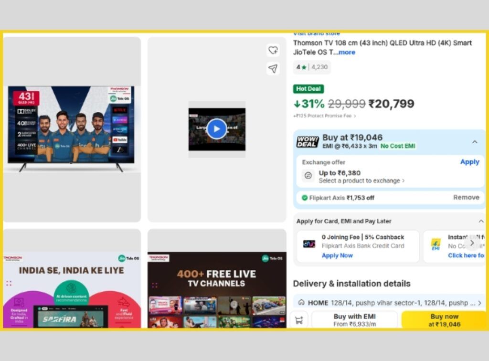Click the No Cost EMI tag
The image size is (489, 361).
click(x=398, y=146)
